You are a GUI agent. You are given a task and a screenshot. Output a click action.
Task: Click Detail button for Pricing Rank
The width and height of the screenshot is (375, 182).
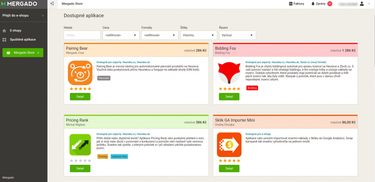pyautogui.click(x=80, y=169)
